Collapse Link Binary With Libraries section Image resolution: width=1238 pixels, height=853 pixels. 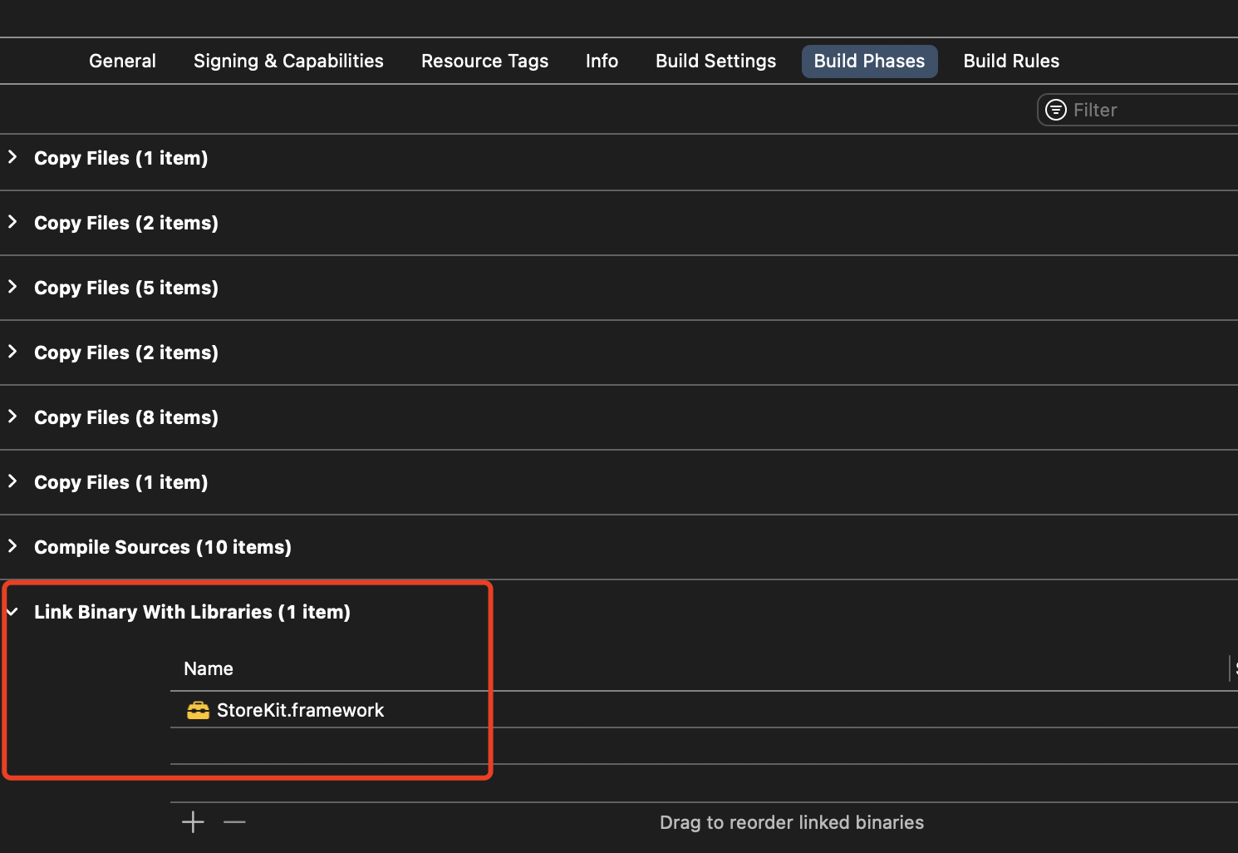click(12, 612)
